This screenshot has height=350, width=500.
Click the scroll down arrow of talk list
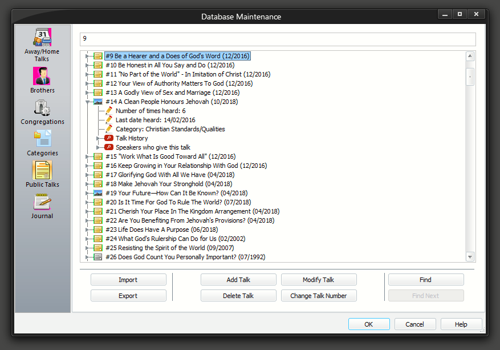coord(470,257)
